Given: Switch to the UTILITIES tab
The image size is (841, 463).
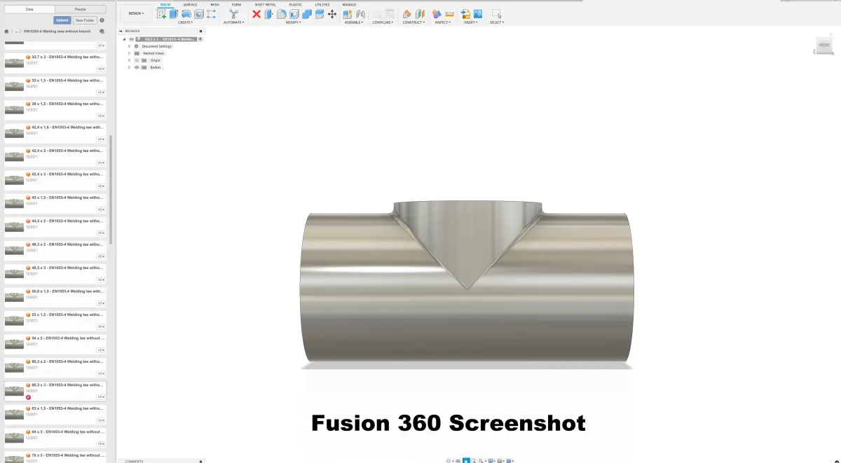Looking at the screenshot, I should click(322, 5).
